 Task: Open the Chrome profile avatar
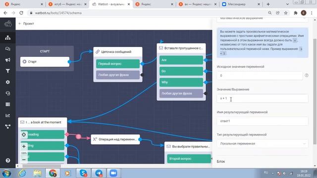(304, 13)
